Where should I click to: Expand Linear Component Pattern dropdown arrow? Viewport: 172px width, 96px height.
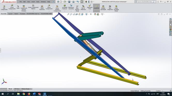33,11
